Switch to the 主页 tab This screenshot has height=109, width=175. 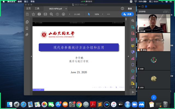tap(28, 8)
